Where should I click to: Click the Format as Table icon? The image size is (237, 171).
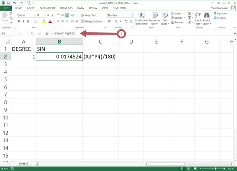155,19
